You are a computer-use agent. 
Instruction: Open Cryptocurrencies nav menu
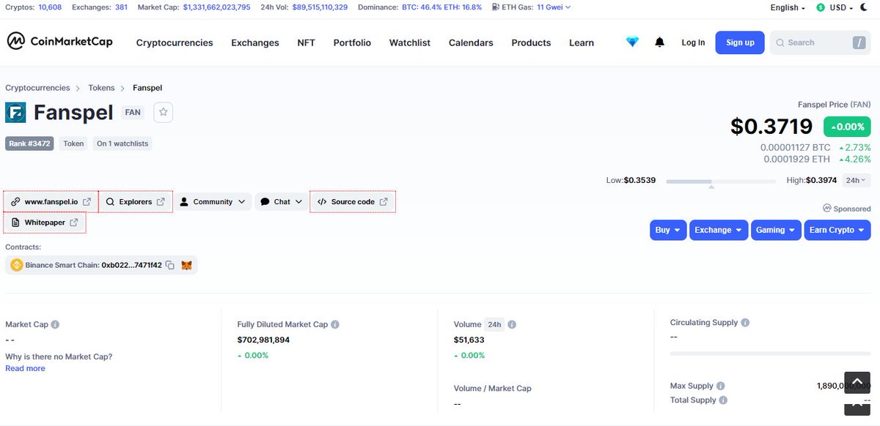(175, 42)
